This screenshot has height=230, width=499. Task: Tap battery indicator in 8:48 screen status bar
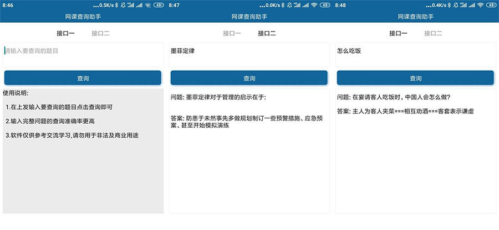(491, 5)
